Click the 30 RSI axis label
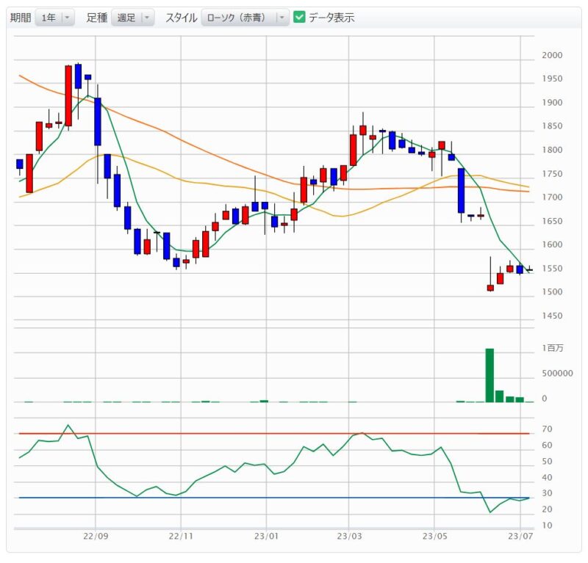The image size is (588, 563). [x=547, y=493]
